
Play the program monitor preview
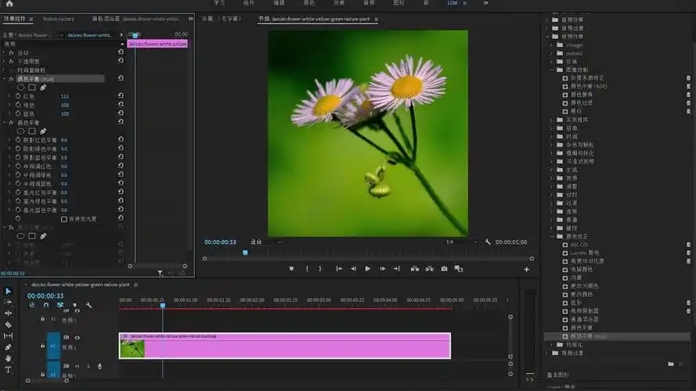coord(368,269)
